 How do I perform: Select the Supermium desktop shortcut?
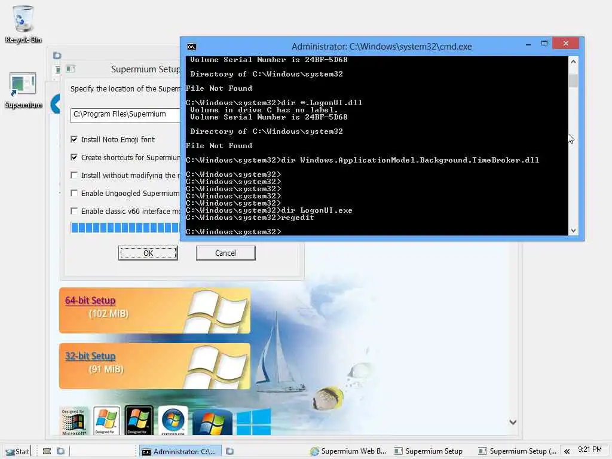coord(23,90)
